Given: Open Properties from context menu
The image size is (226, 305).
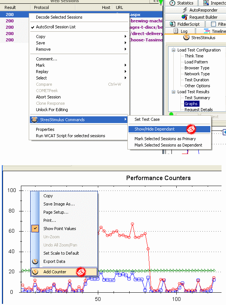Looking at the screenshot, I should 45,129.
